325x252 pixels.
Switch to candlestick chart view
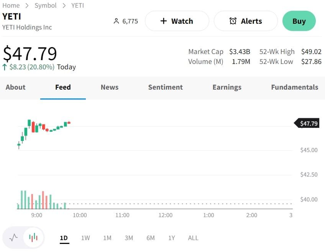click(x=34, y=238)
